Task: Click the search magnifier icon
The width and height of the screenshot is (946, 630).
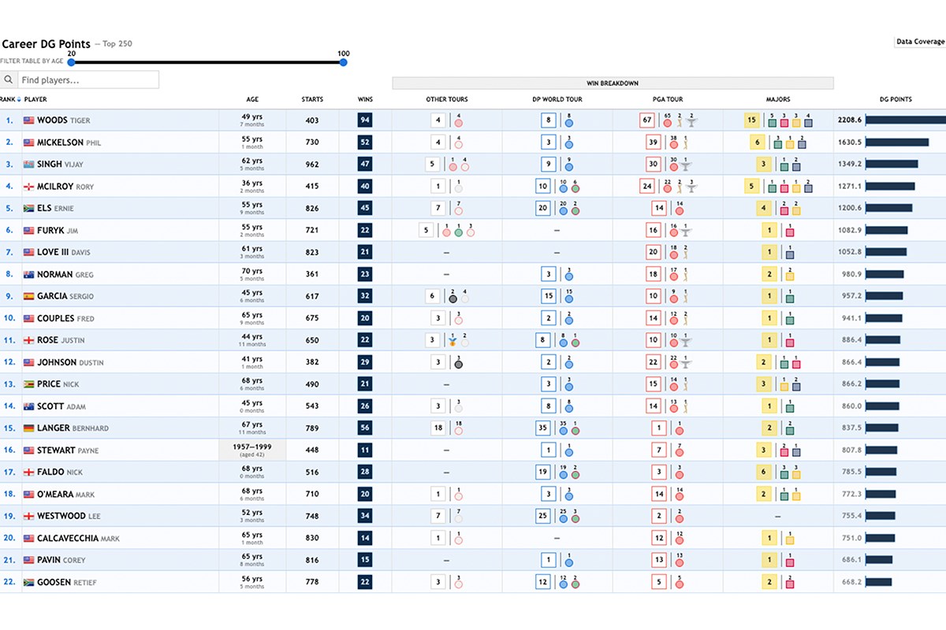Action: 8,80
